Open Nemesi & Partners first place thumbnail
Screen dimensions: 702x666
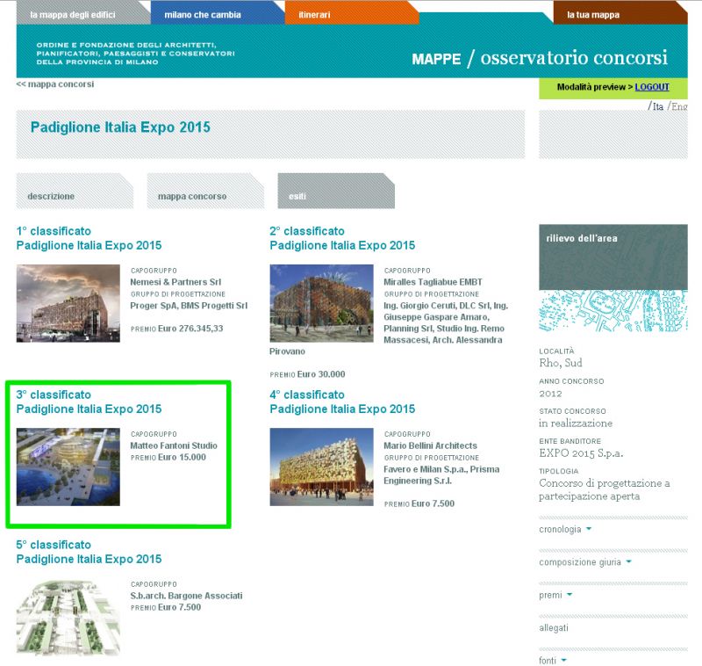pos(68,303)
